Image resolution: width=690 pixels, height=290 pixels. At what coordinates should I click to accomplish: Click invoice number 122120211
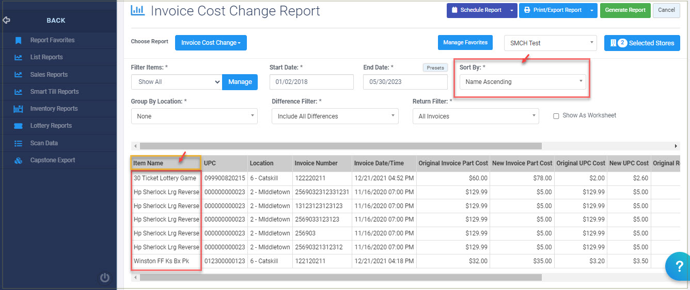322,261
